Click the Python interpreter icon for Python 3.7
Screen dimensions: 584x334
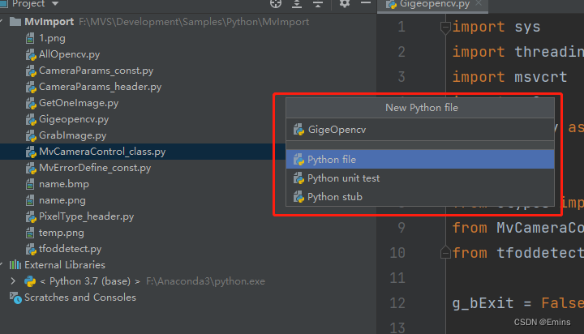click(x=30, y=281)
